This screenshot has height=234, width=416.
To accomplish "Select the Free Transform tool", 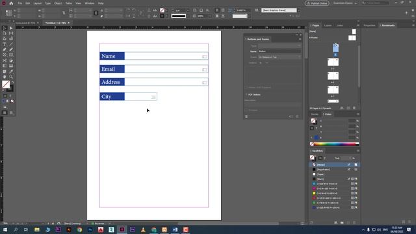I will (11, 60).
